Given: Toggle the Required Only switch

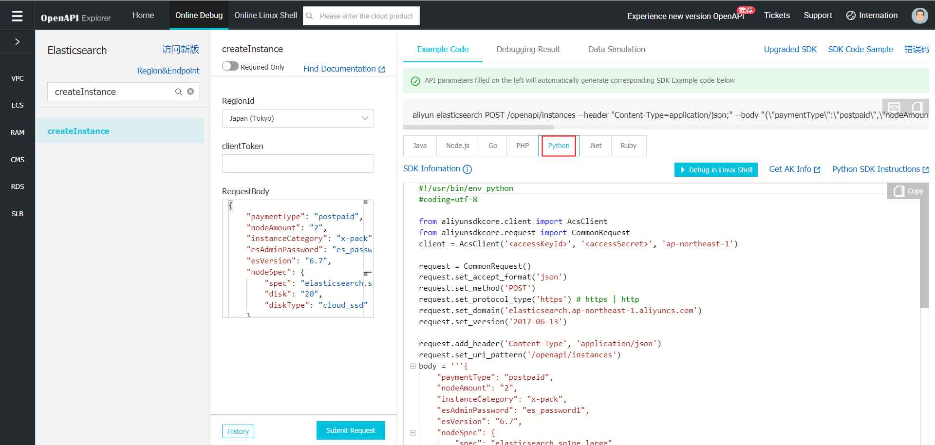Looking at the screenshot, I should pos(230,66).
